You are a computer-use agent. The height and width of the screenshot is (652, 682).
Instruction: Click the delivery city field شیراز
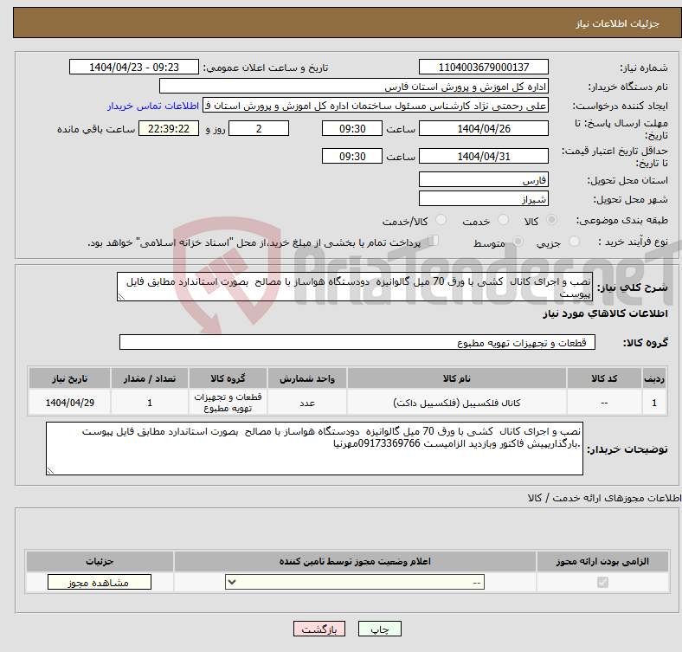click(x=483, y=198)
